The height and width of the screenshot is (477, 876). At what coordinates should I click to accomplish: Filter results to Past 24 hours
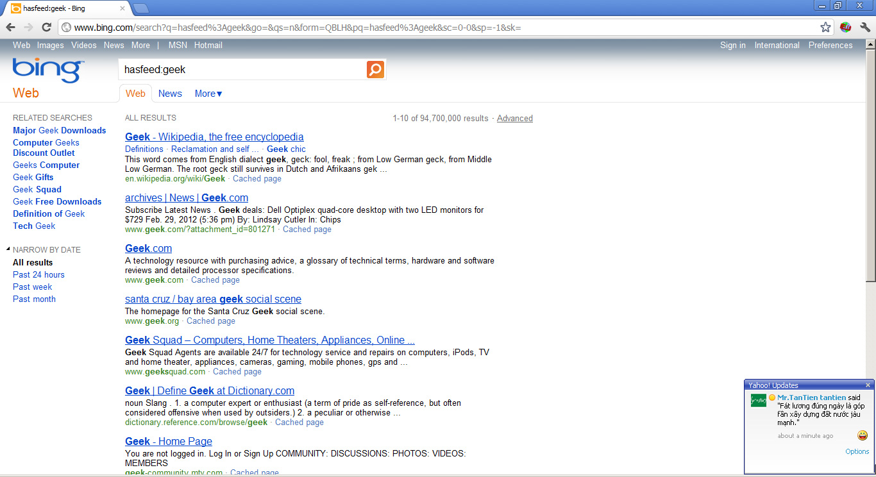click(x=38, y=275)
